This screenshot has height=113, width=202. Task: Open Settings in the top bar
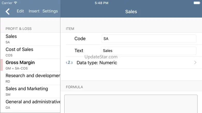coord(50,11)
